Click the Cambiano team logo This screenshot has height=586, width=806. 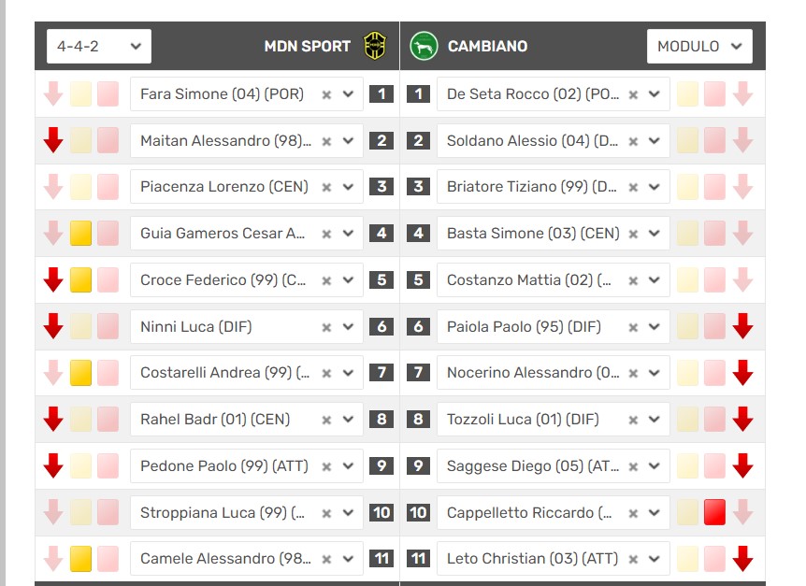[x=424, y=46]
